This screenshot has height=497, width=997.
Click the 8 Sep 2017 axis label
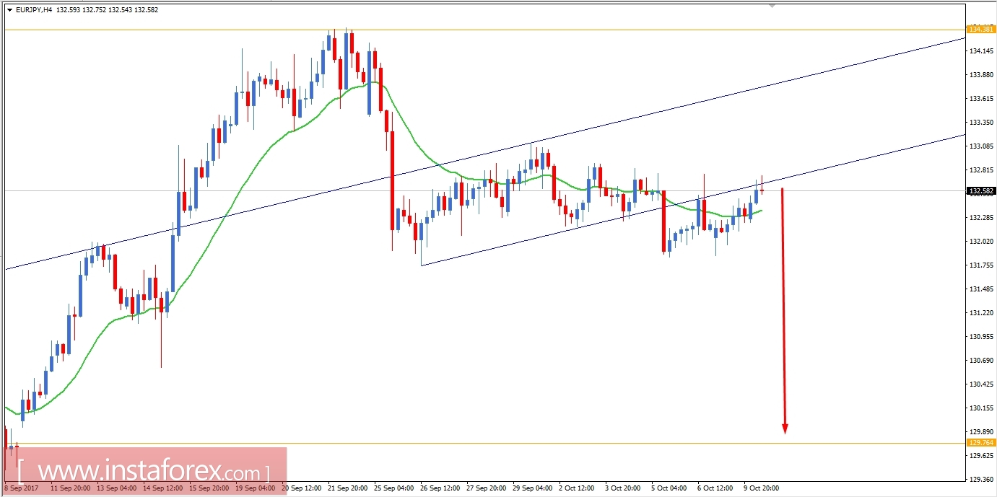(20, 488)
